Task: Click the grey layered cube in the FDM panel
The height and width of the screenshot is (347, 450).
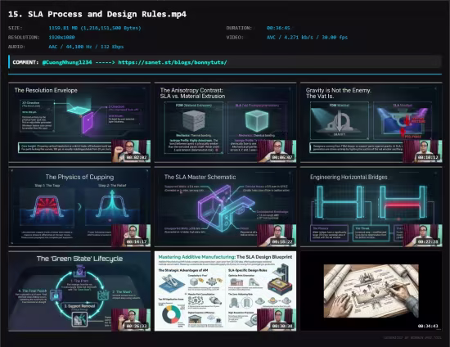Action: click(194, 121)
